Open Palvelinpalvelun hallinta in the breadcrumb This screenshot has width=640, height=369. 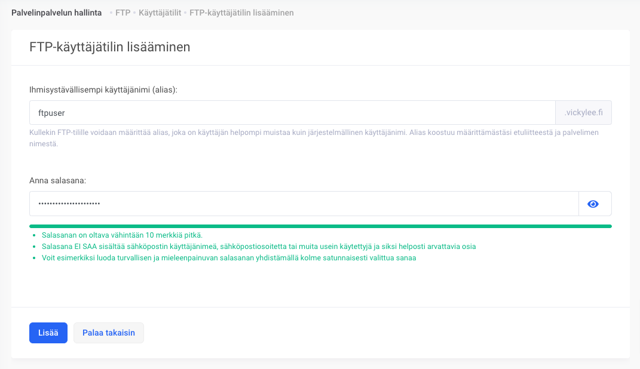pos(56,13)
